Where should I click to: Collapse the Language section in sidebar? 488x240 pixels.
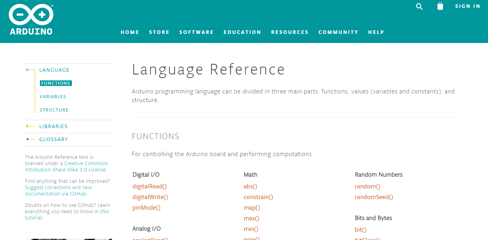(54, 70)
